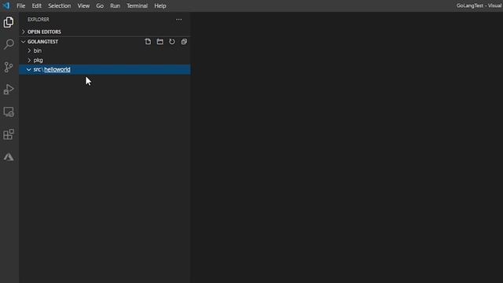Open the Explorer view in activity bar
This screenshot has width=503, height=283.
[x=9, y=22]
